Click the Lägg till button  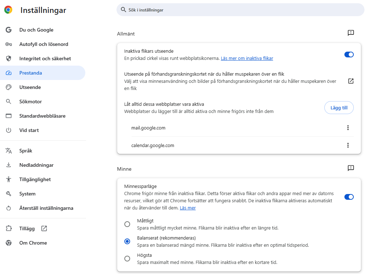pyautogui.click(x=339, y=108)
